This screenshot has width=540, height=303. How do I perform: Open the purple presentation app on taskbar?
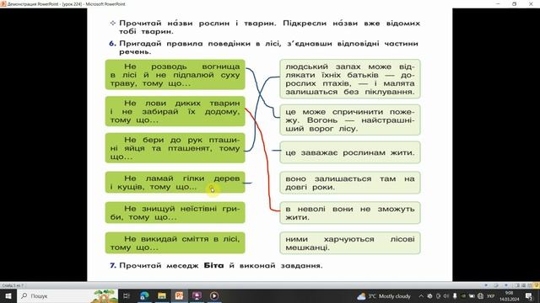click(x=197, y=295)
